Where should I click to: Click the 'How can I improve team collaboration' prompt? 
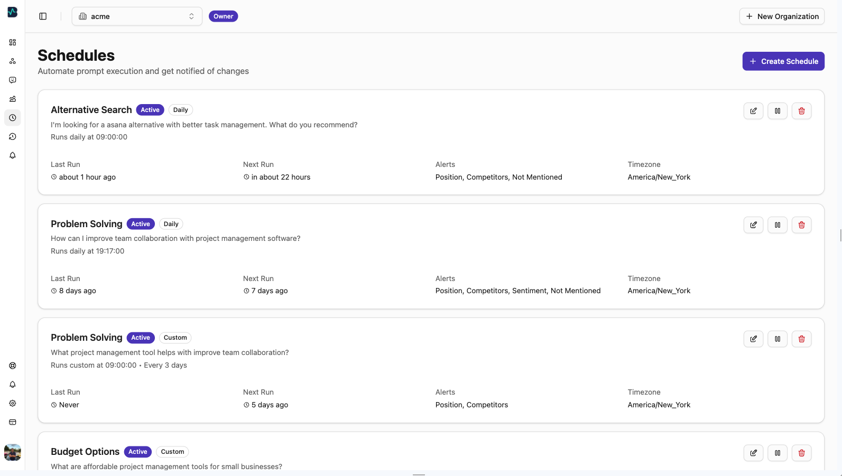pyautogui.click(x=175, y=238)
